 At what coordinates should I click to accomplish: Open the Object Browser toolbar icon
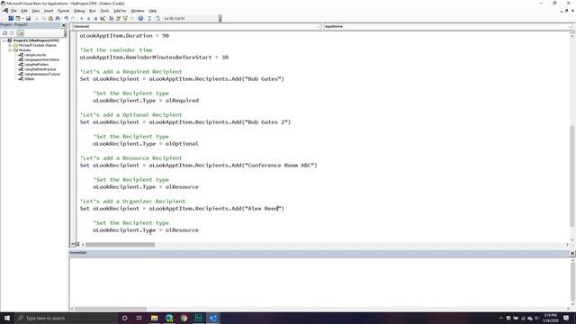click(x=125, y=18)
